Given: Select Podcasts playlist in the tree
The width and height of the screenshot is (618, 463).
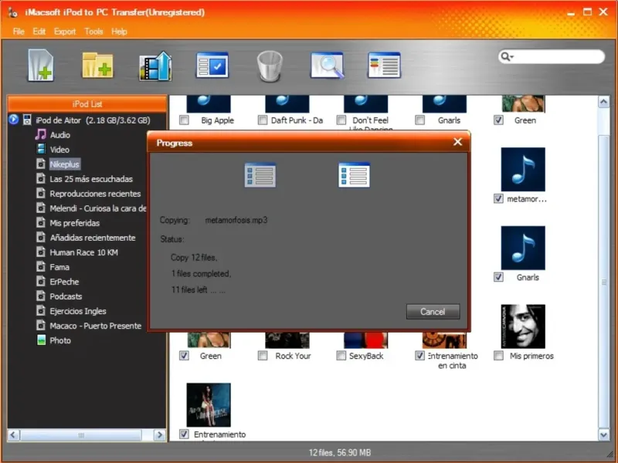Looking at the screenshot, I should click(66, 296).
